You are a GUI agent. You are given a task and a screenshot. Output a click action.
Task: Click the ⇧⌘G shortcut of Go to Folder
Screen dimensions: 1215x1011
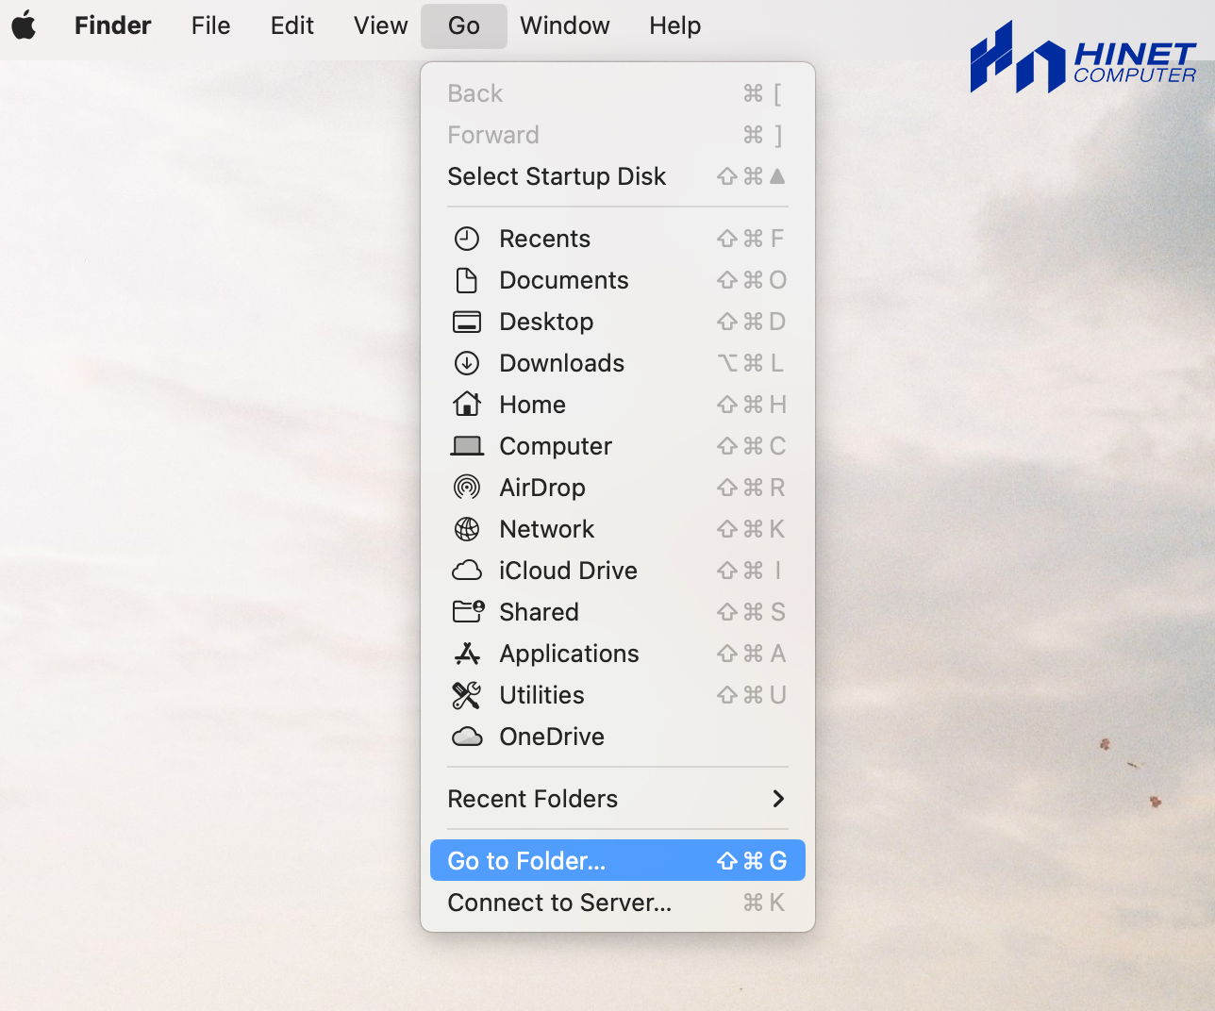(x=752, y=861)
